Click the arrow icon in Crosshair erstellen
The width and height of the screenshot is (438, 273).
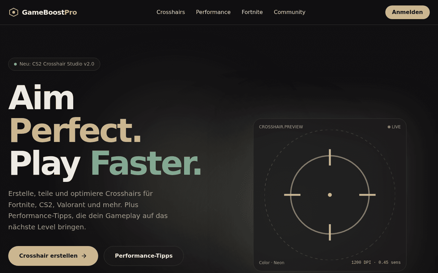pyautogui.click(x=84, y=256)
